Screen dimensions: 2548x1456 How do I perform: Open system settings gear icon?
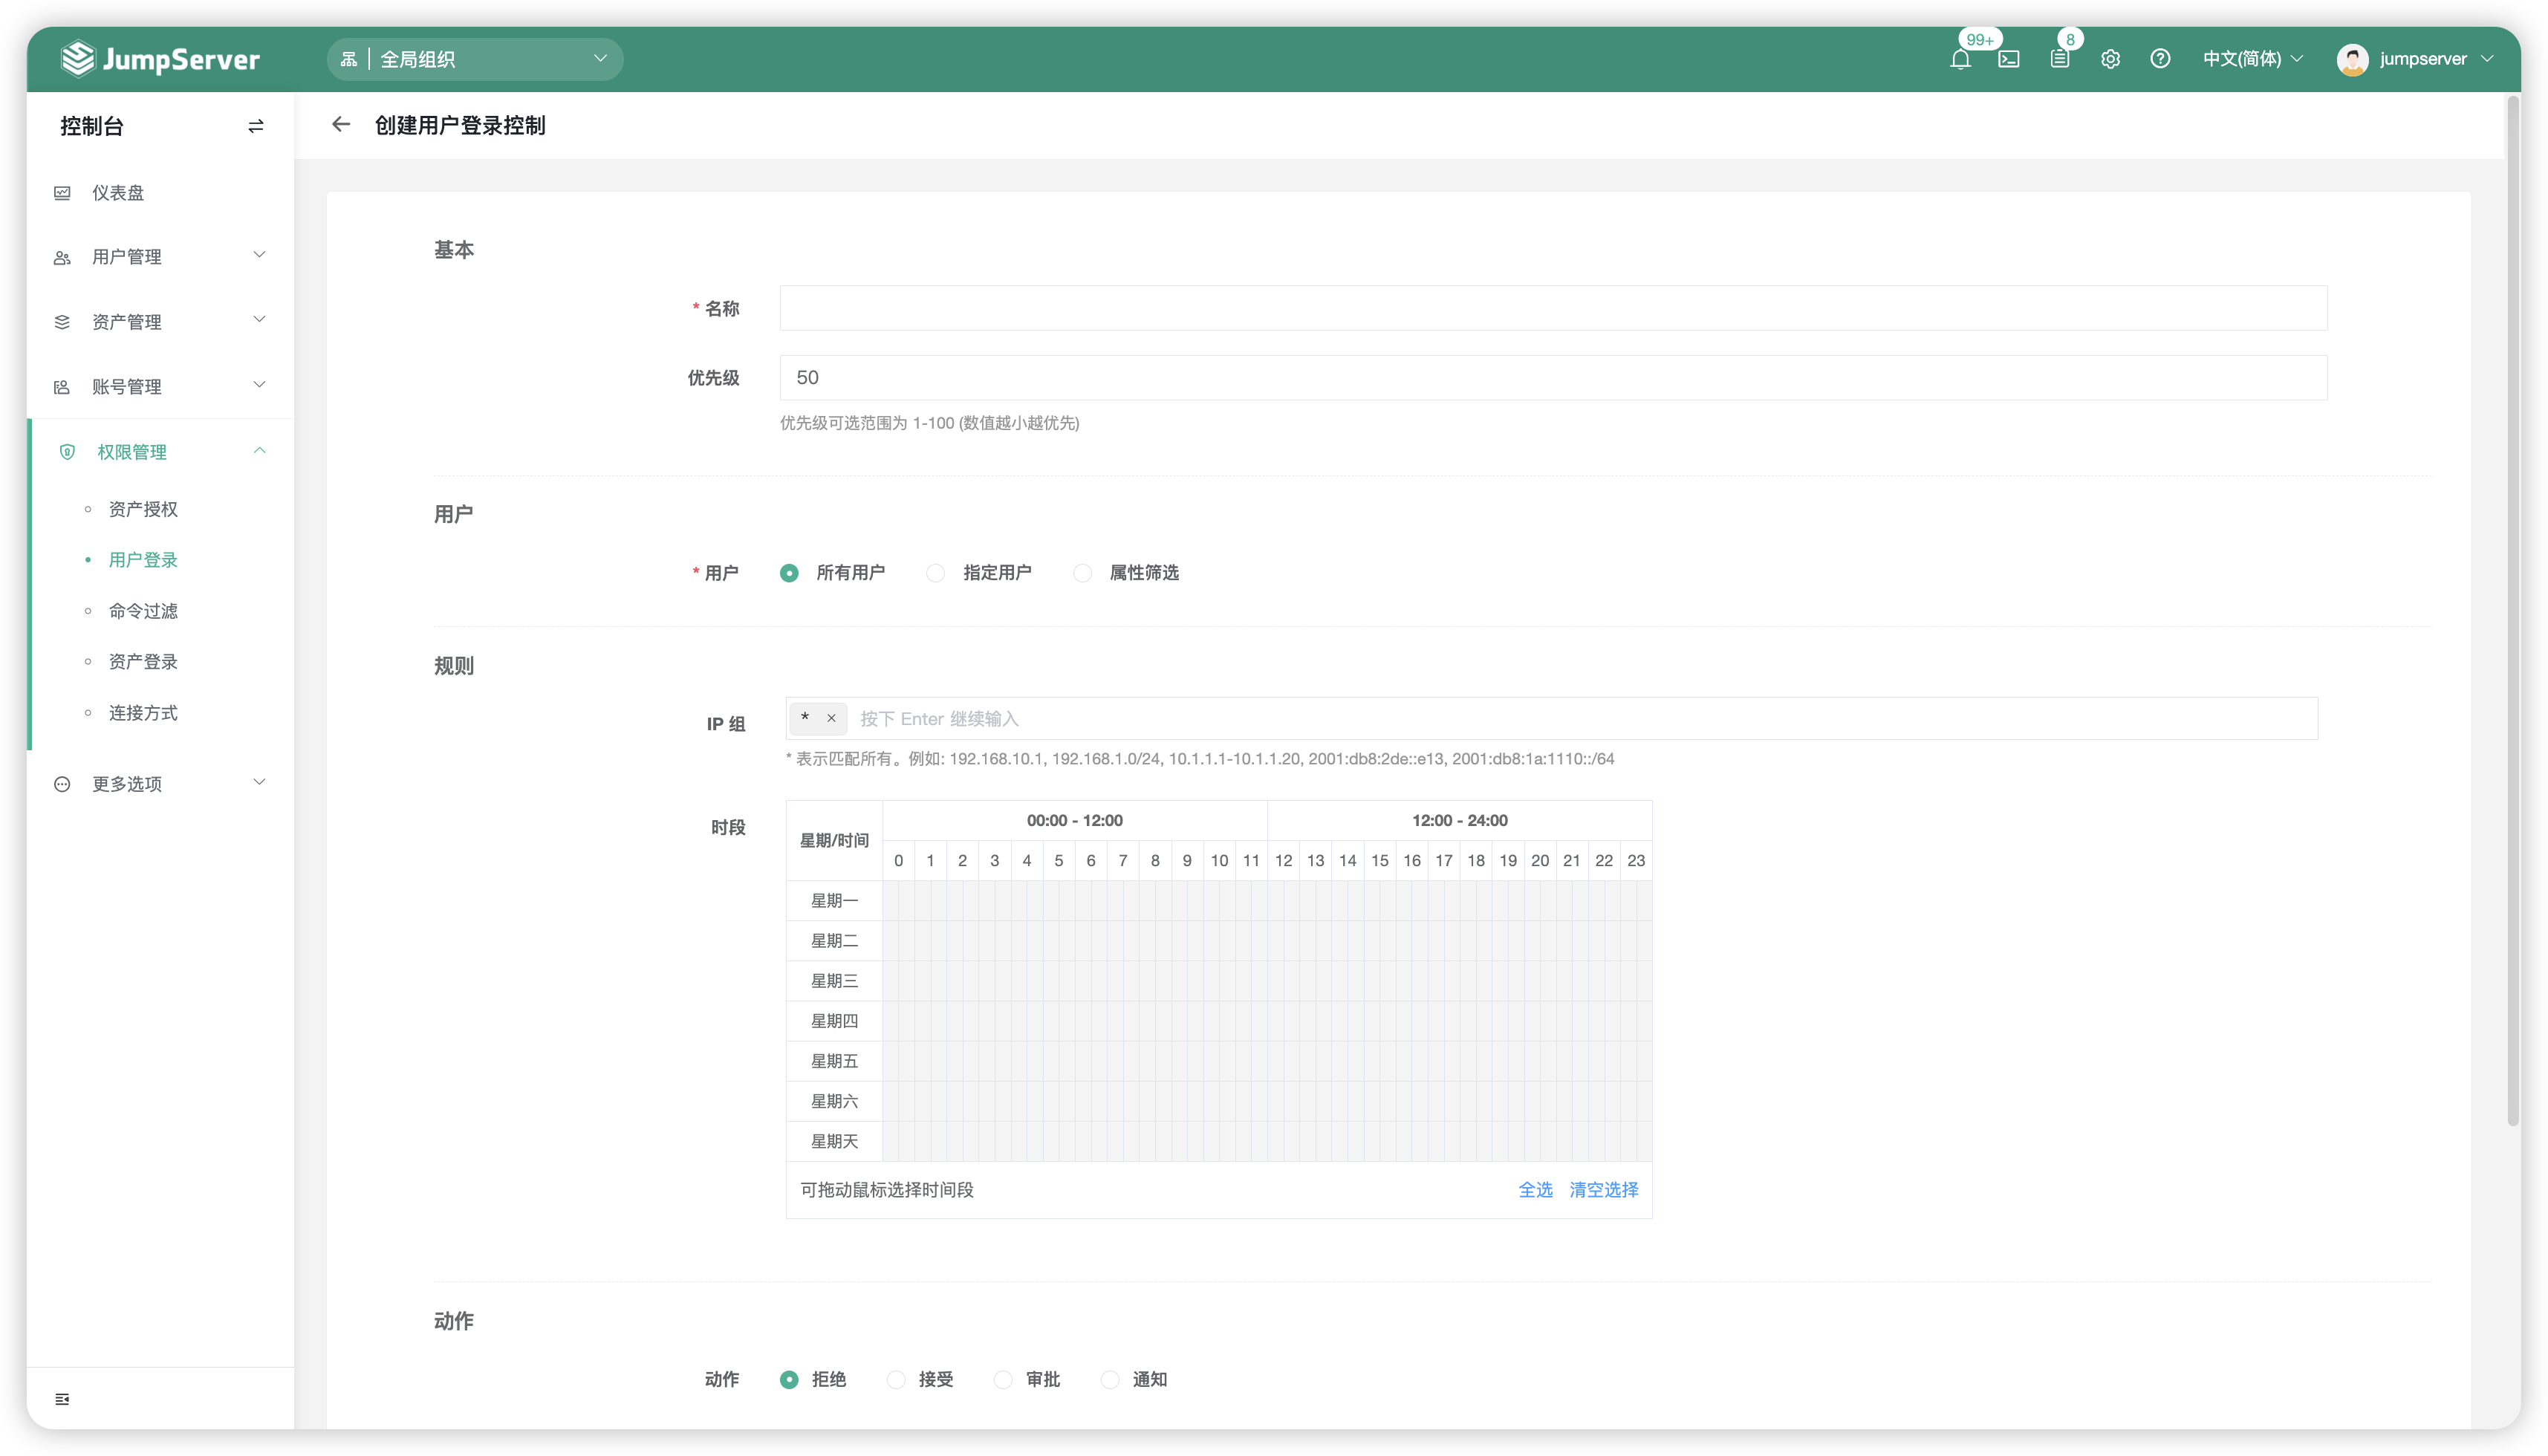tap(2110, 59)
